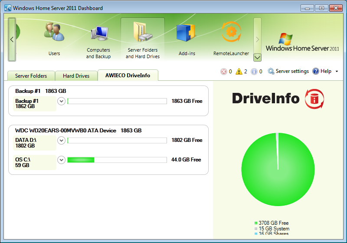Click the 1863 GB Free value
The width and height of the screenshot is (347, 243).
pos(187,101)
